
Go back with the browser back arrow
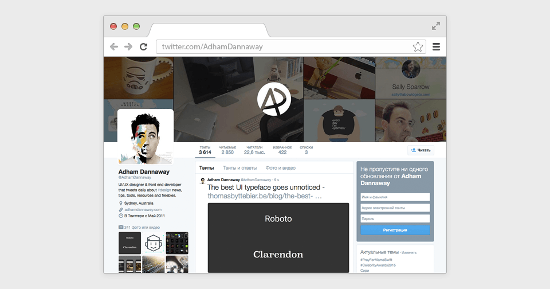(x=113, y=46)
